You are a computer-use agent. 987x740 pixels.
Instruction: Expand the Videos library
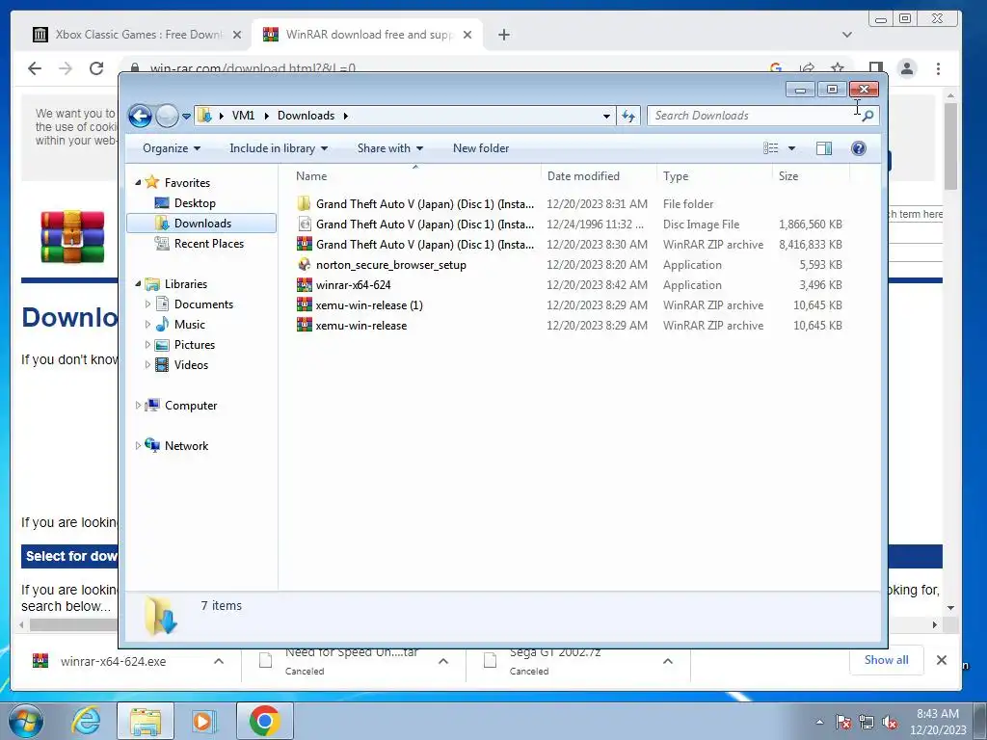pyautogui.click(x=147, y=365)
